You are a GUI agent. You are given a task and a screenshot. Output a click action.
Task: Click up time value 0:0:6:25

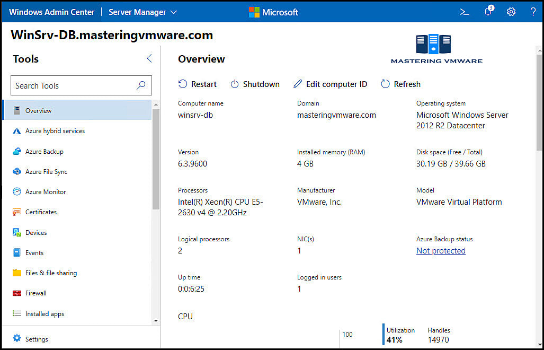point(191,289)
